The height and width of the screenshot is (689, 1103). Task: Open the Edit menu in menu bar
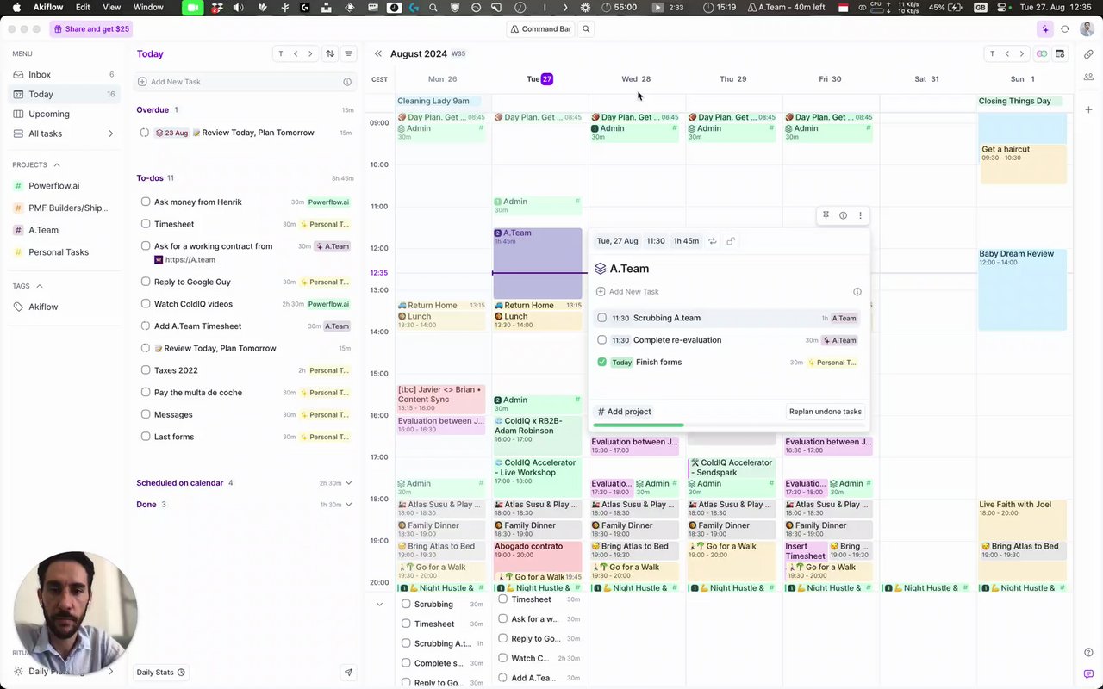coord(83,7)
